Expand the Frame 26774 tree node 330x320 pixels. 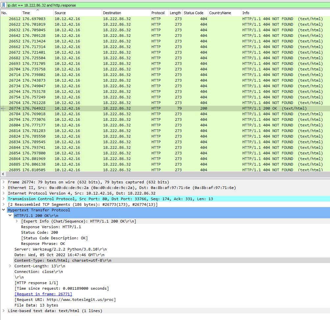(3, 182)
